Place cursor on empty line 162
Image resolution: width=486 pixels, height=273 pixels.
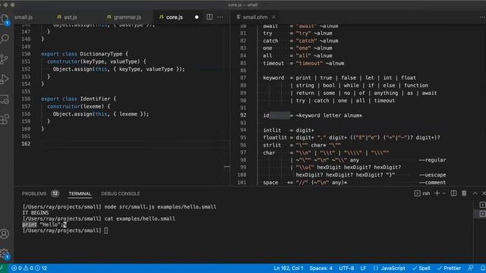coord(134,143)
